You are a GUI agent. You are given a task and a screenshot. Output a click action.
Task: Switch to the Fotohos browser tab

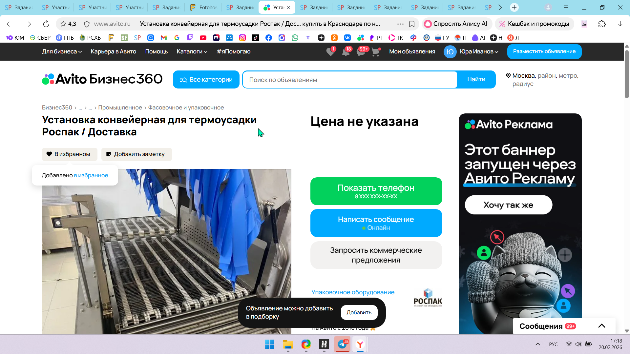click(x=203, y=7)
